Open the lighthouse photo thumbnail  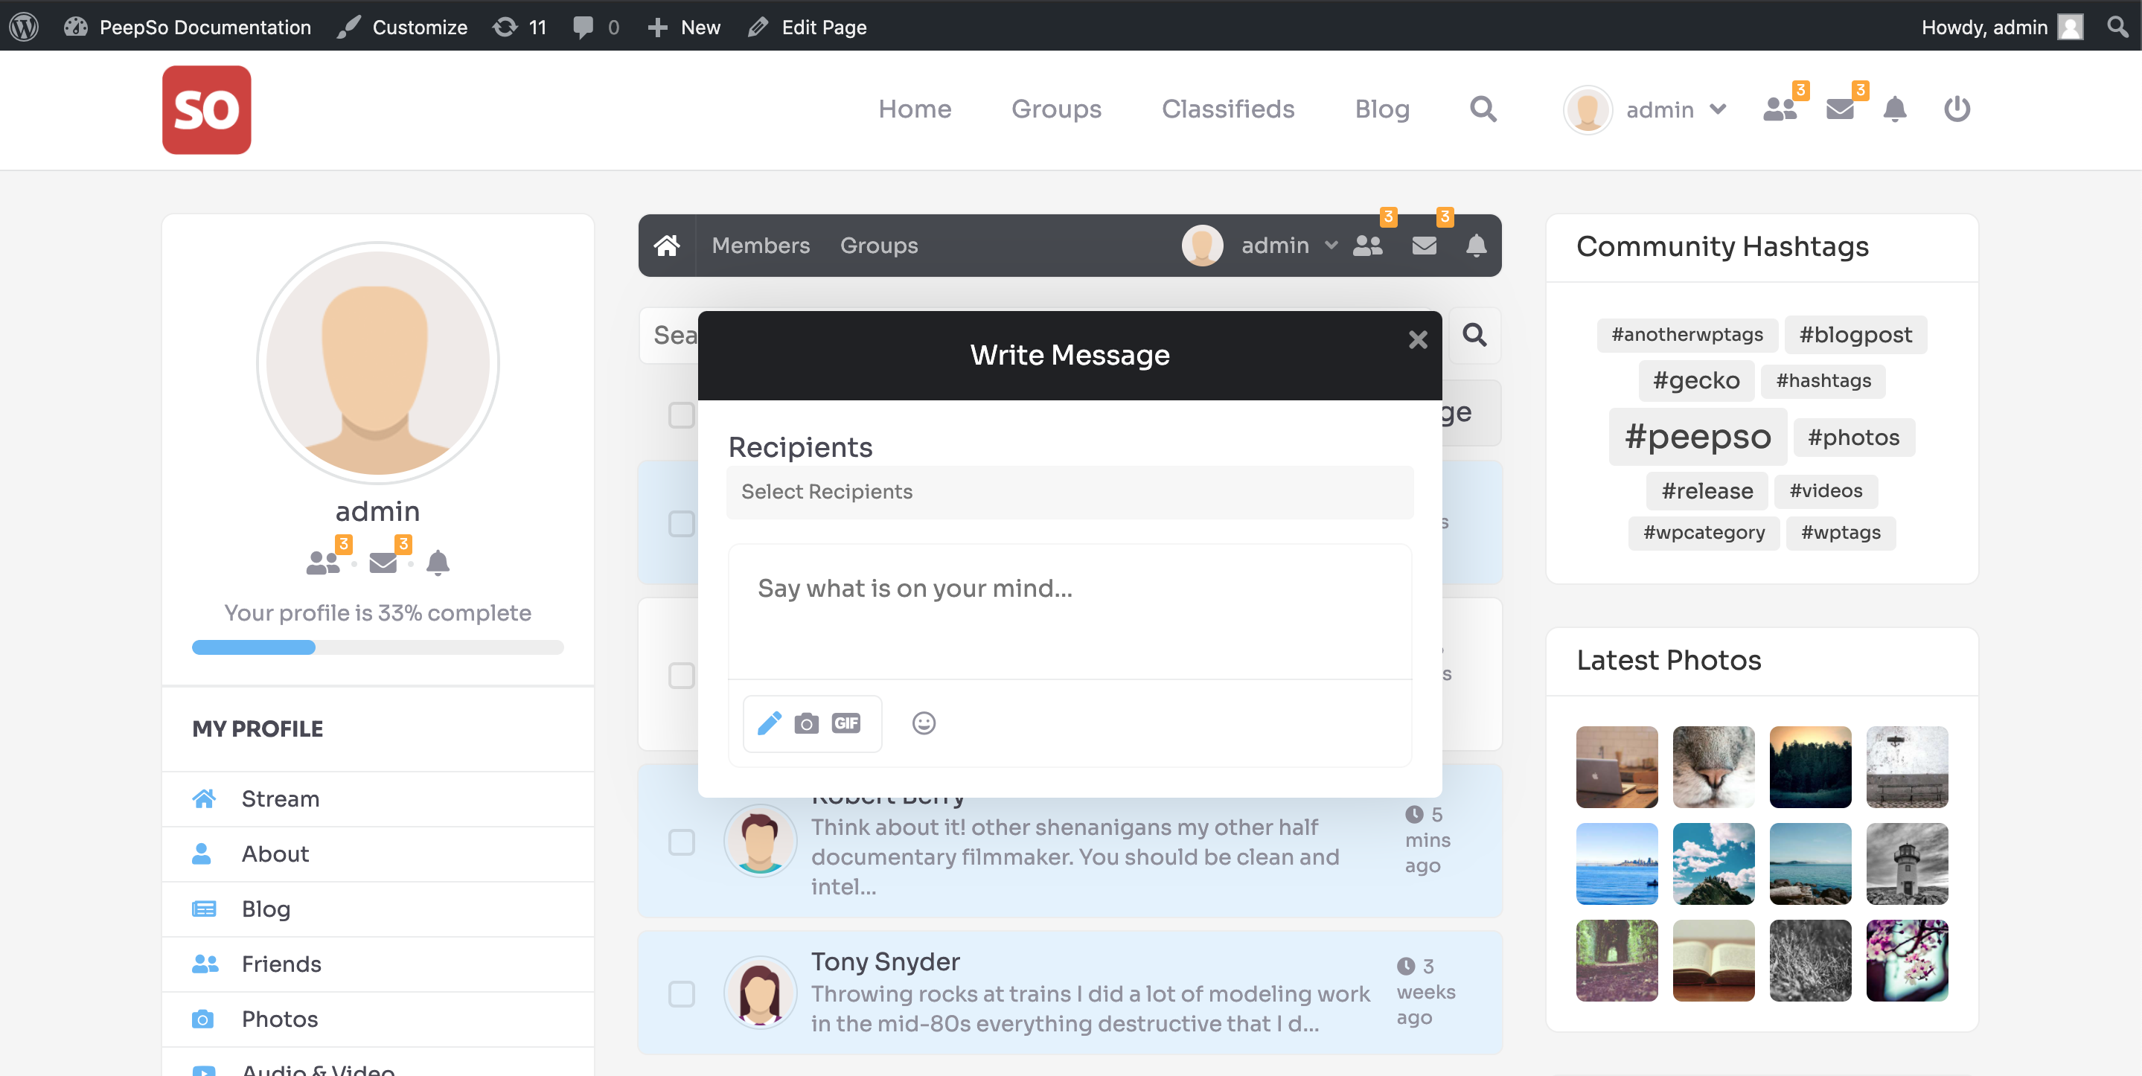point(1907,863)
